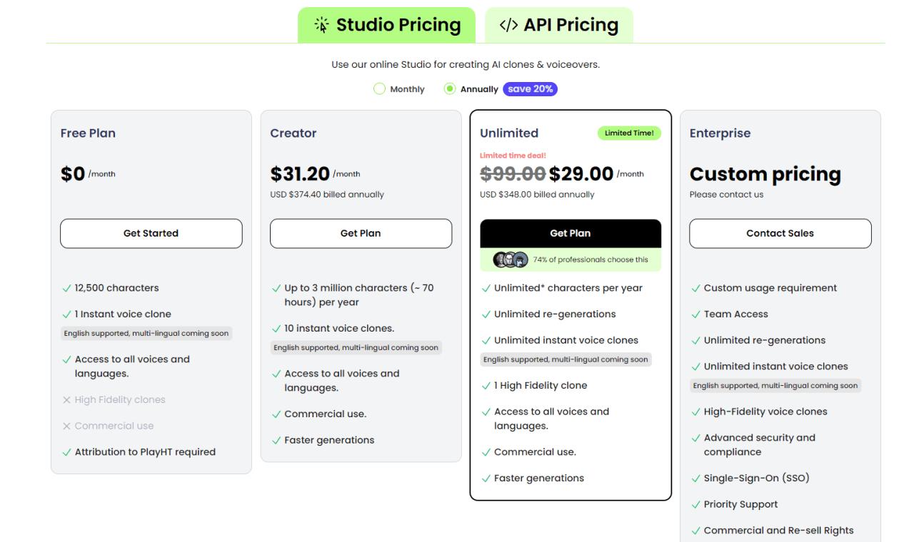Click the code brackets icon in API Pricing
This screenshot has height=542, width=914.
(508, 26)
